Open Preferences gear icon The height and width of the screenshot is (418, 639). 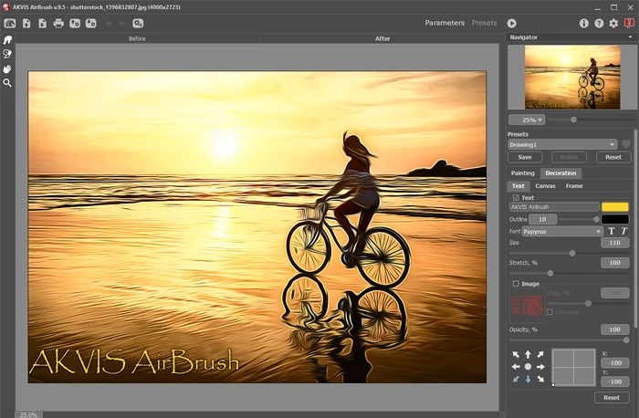click(x=613, y=23)
